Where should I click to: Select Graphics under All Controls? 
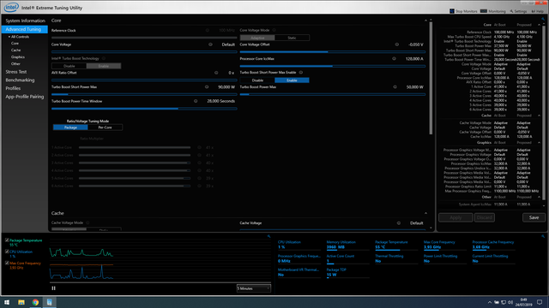pos(18,57)
